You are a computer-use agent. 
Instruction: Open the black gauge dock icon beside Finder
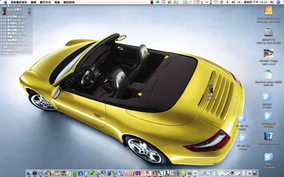[35, 173]
